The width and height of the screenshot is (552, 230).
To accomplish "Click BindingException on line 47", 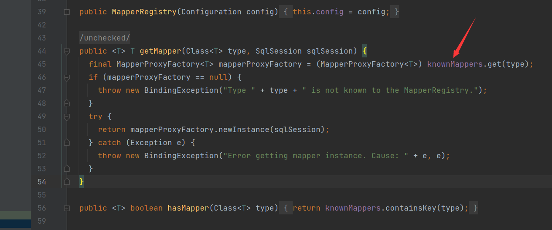I will click(x=181, y=90).
